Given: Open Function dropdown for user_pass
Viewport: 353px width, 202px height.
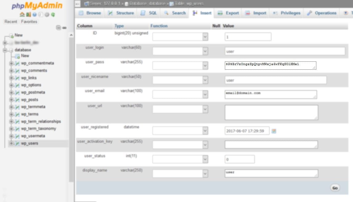Looking at the screenshot, I should tap(180, 65).
